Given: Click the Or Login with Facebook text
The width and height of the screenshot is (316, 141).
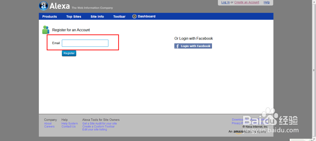Looking at the screenshot, I should (x=194, y=38).
